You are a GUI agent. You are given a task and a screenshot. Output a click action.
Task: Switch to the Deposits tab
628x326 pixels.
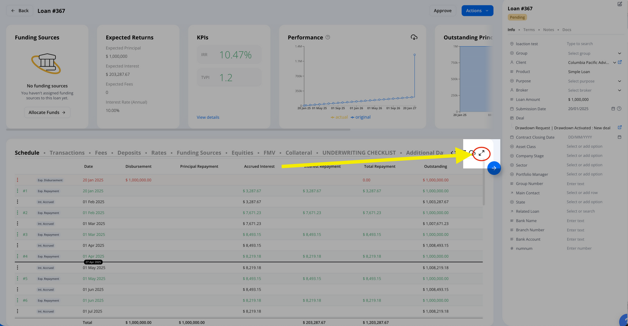pyautogui.click(x=129, y=153)
